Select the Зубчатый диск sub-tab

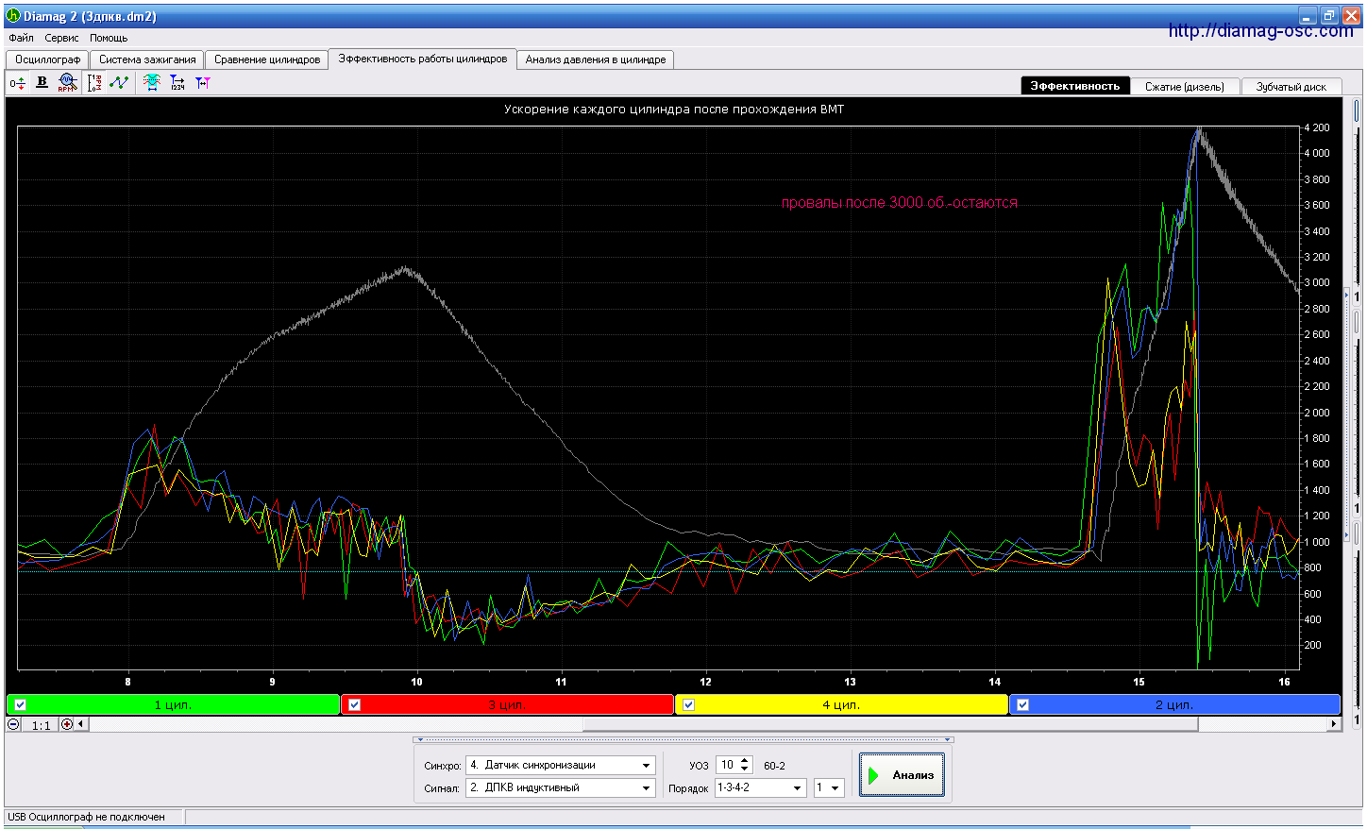[1291, 86]
